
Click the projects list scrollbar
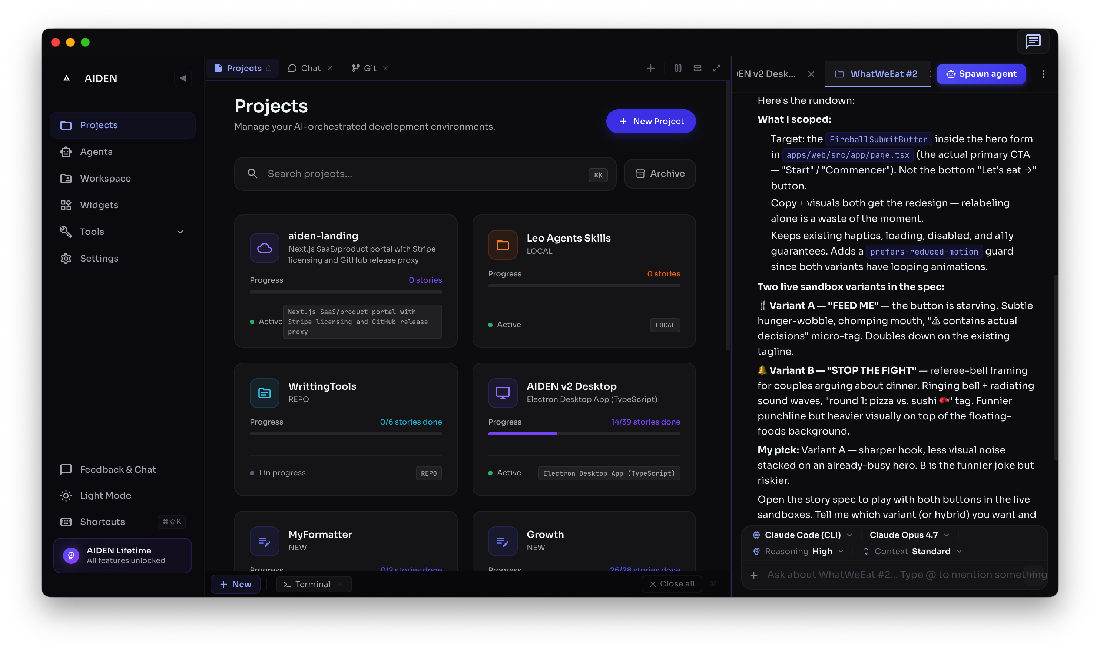pyautogui.click(x=728, y=215)
